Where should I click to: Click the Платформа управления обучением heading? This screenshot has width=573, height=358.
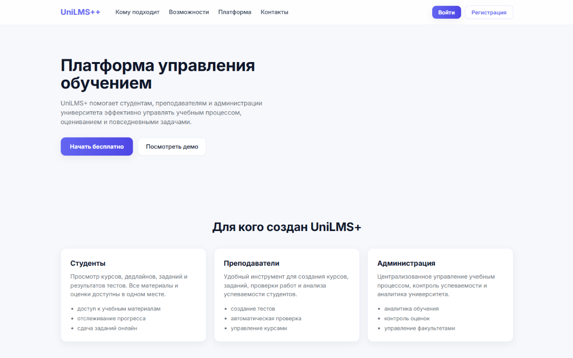158,74
